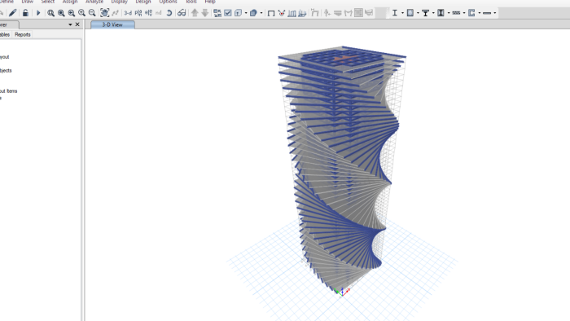Screen dimensions: 570x321
Task: Click the zoom out magnifier with minus
Action: click(92, 13)
